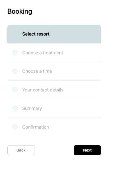Select the Confirmation step text

36,127
